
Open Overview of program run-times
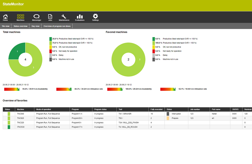(57, 26)
